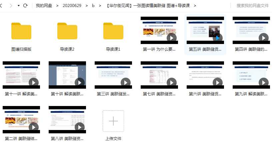This screenshot has height=143, width=272.
Task: Select video thumbnail 第九讲 解读美联
Action: click(251, 75)
